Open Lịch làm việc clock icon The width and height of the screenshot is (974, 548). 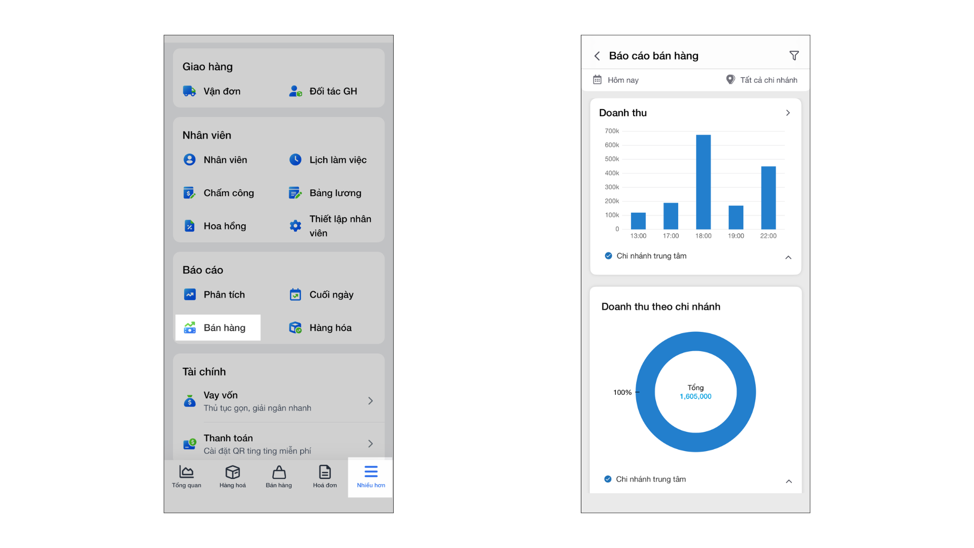[x=295, y=160]
